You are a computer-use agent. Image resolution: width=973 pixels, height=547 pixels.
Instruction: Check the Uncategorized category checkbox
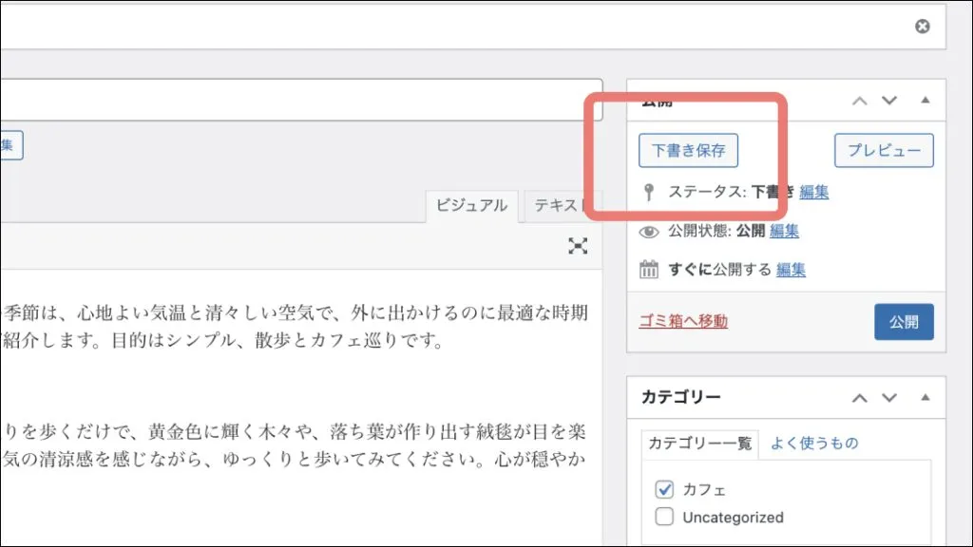pyautogui.click(x=664, y=517)
